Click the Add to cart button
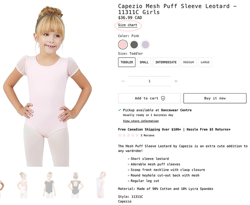 [149, 98]
